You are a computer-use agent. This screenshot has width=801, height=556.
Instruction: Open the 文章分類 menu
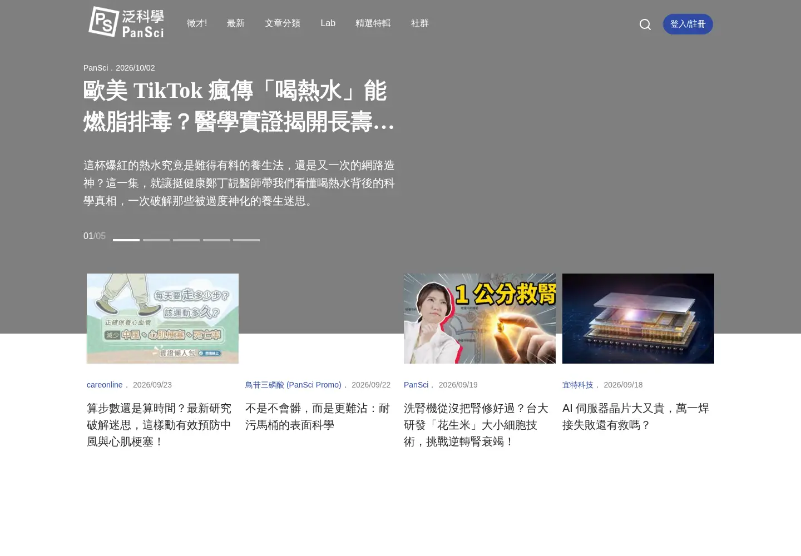pyautogui.click(x=283, y=23)
